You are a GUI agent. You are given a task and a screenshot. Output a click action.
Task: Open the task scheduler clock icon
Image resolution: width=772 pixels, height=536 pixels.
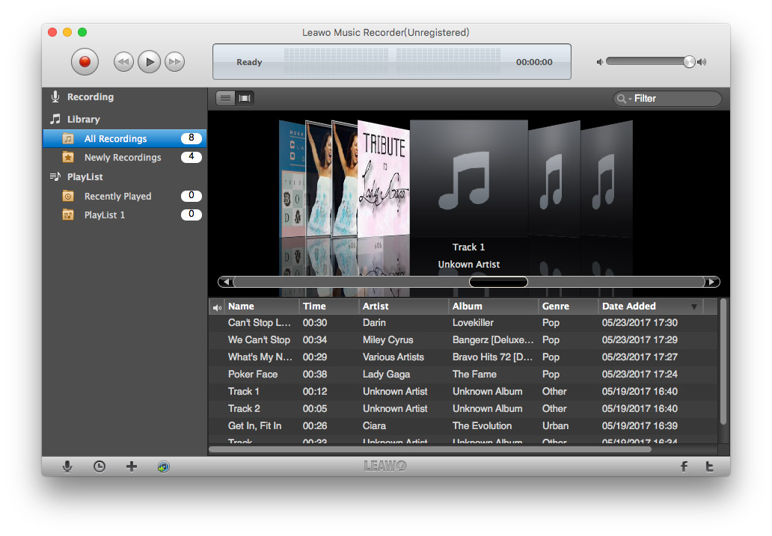pos(99,466)
